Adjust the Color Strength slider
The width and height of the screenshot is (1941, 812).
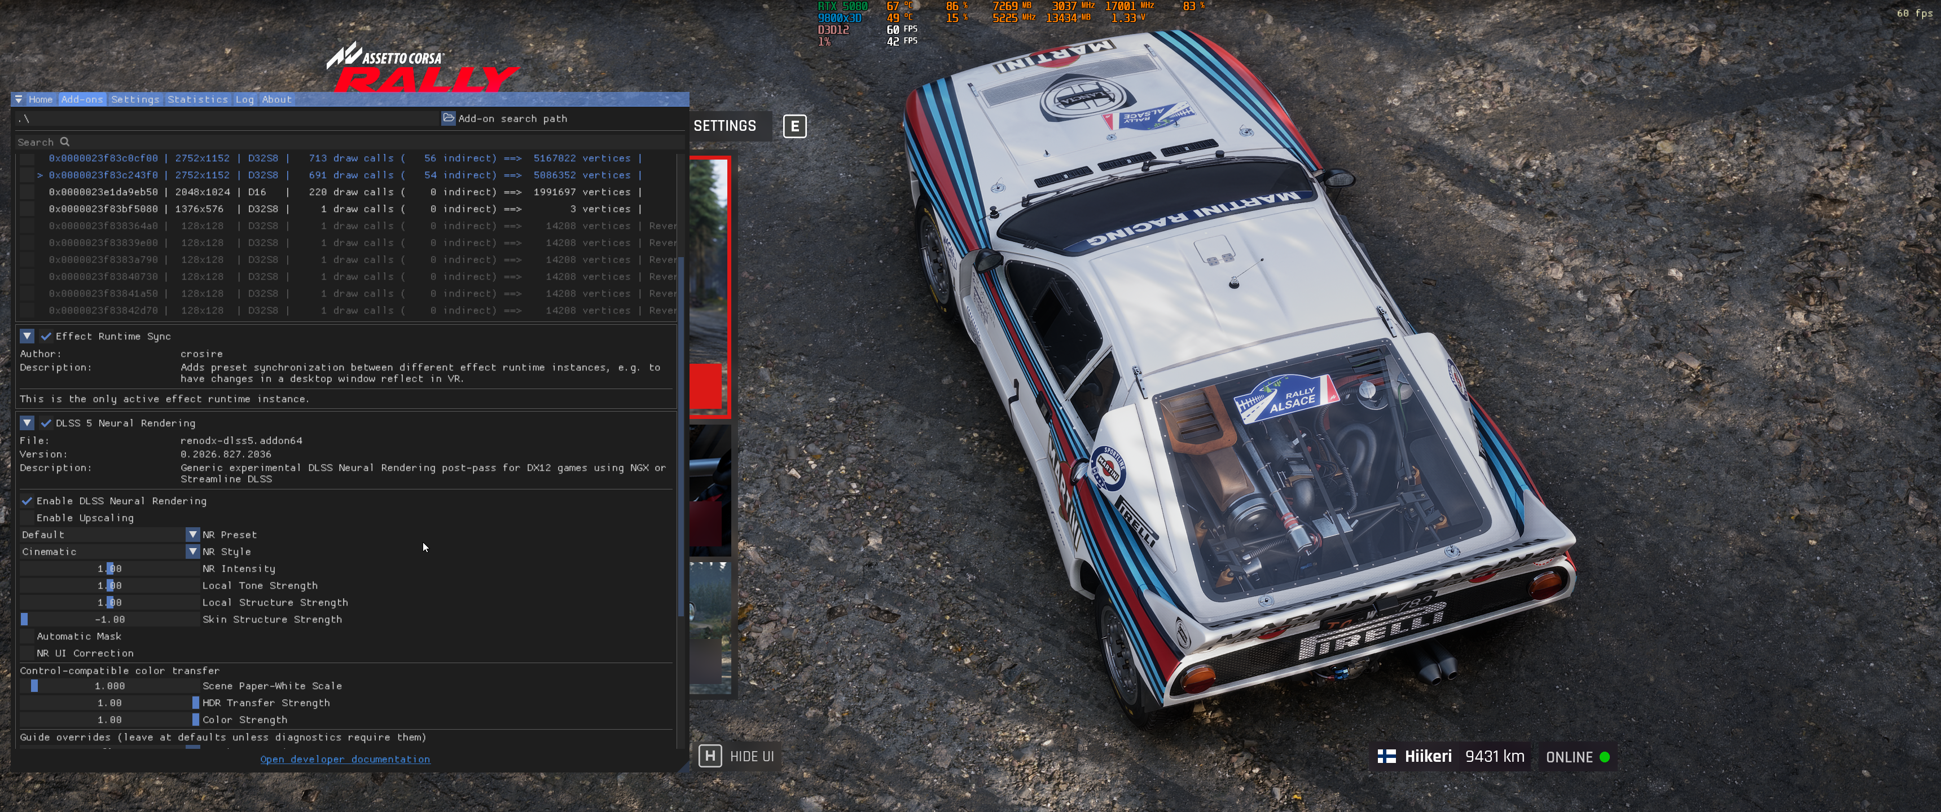(110, 720)
